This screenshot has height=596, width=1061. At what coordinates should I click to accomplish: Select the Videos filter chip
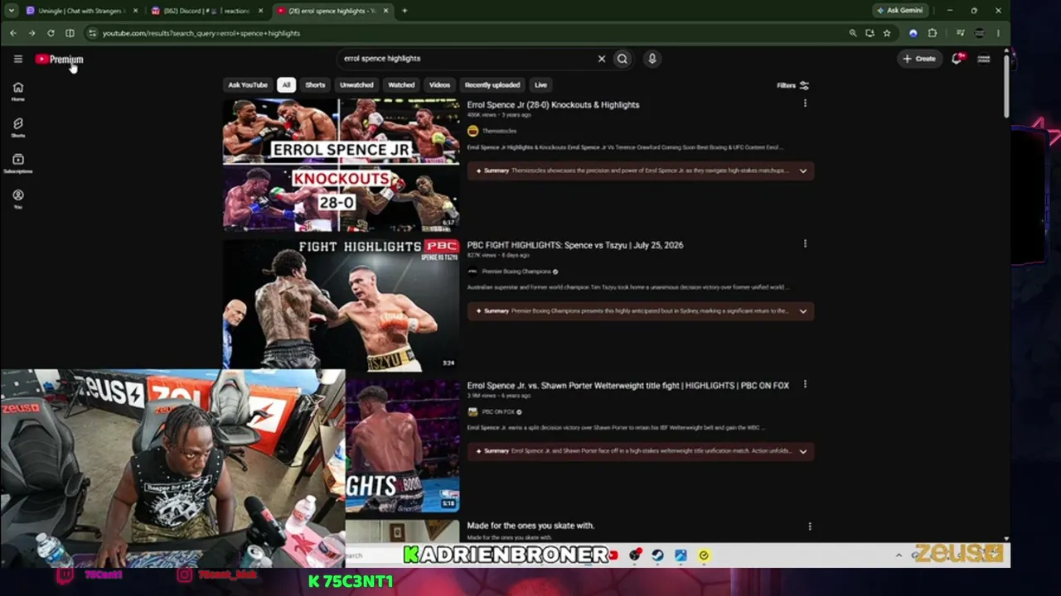coord(439,84)
